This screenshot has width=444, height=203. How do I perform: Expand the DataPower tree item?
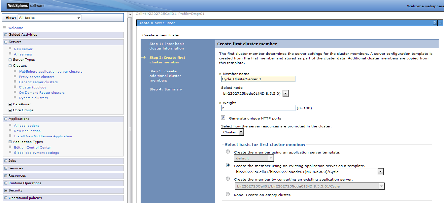tap(10, 104)
